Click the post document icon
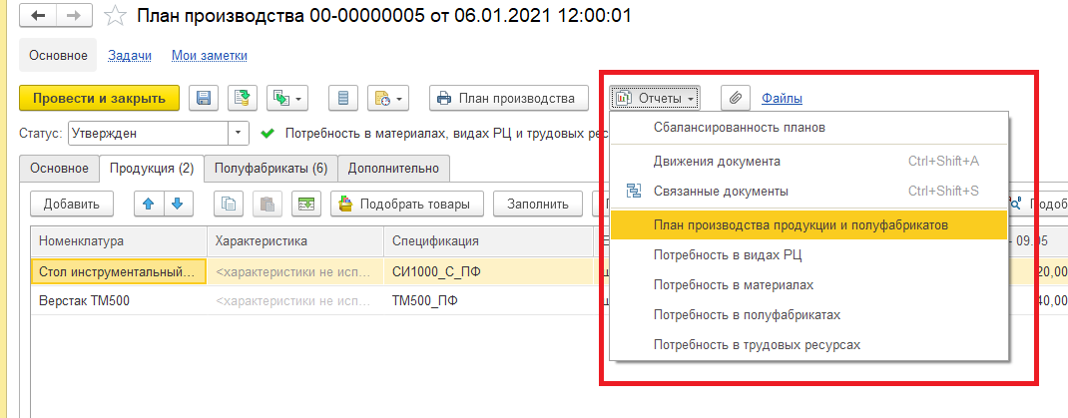Screen dimensions: 1068x418 pos(240,98)
